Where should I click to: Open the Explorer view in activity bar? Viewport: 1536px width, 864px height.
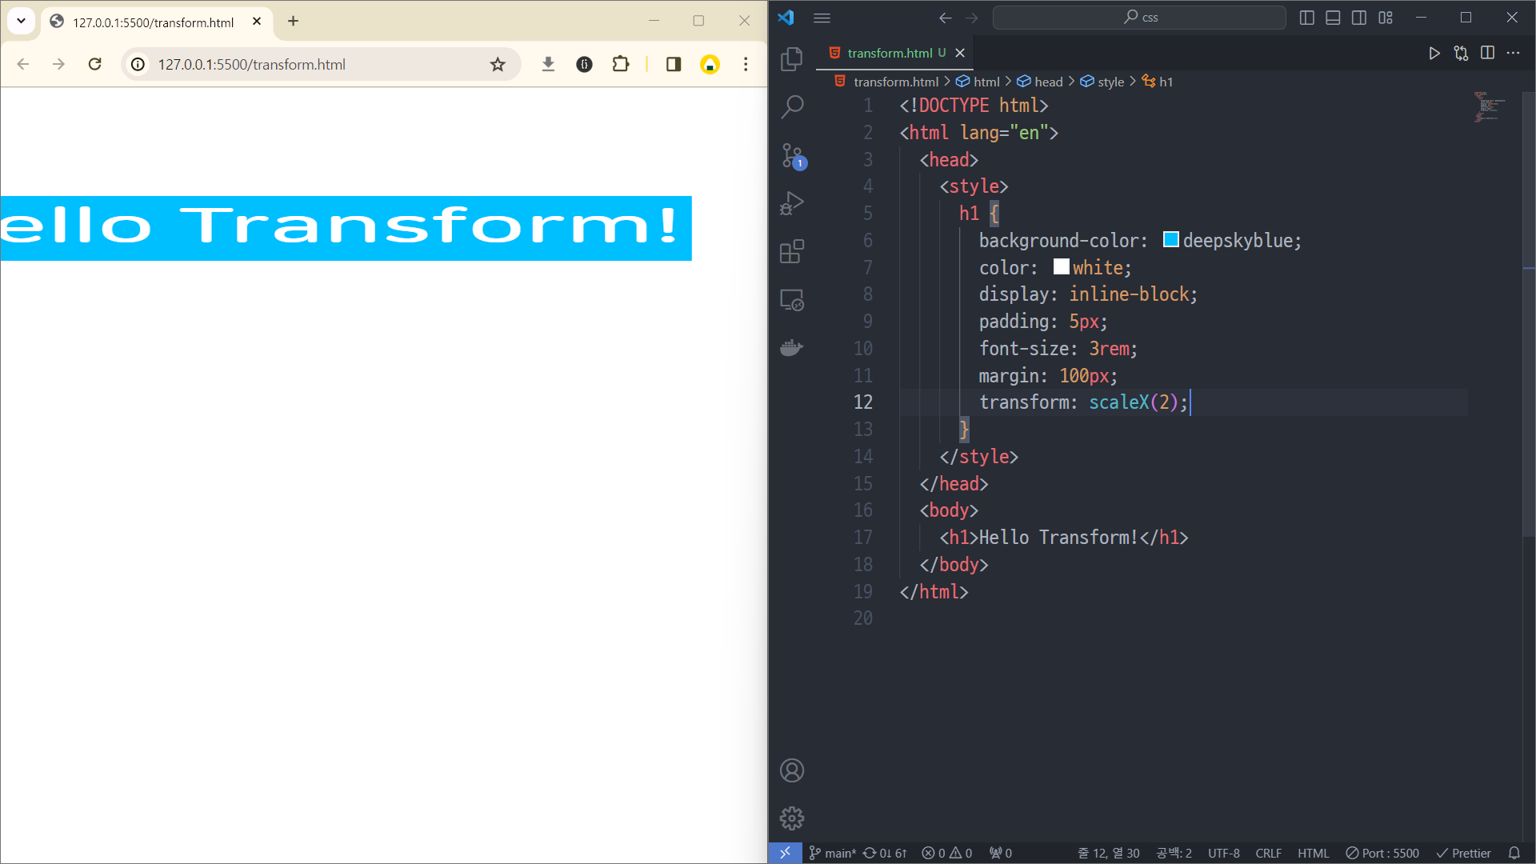coord(791,58)
